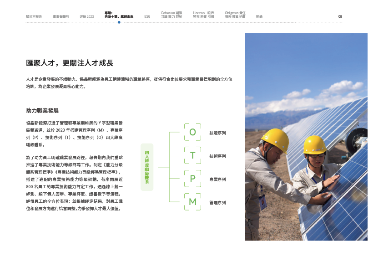Screen dimensions: 368x272
Task: Click the green P sequence box
Action: coord(192,179)
